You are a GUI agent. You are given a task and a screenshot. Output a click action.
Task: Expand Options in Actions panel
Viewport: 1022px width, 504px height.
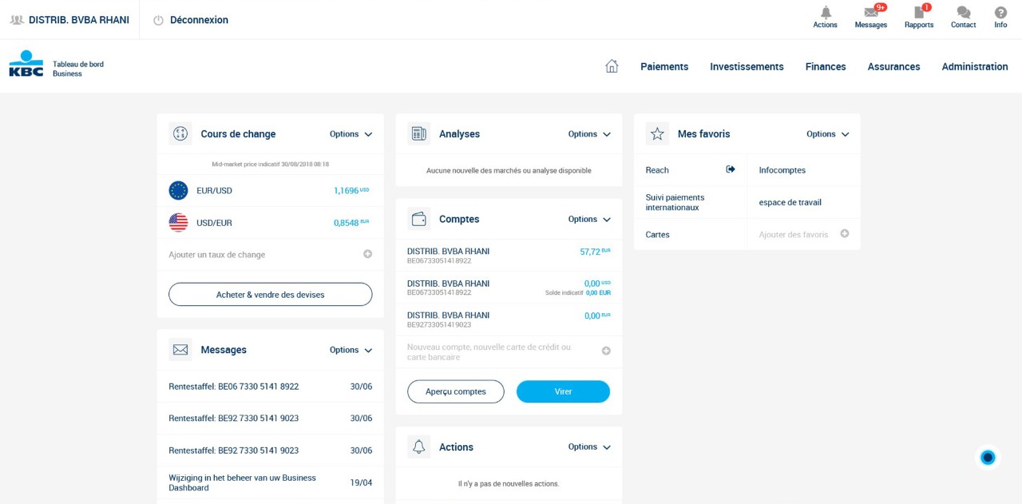(x=589, y=447)
